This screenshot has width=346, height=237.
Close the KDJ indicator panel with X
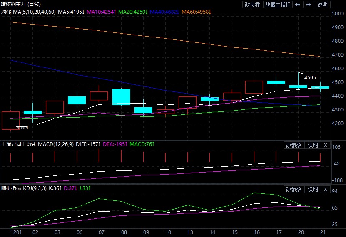point(326,189)
